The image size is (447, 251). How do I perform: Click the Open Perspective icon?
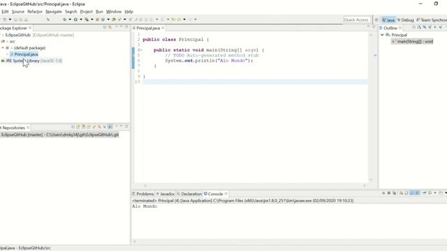click(x=376, y=20)
